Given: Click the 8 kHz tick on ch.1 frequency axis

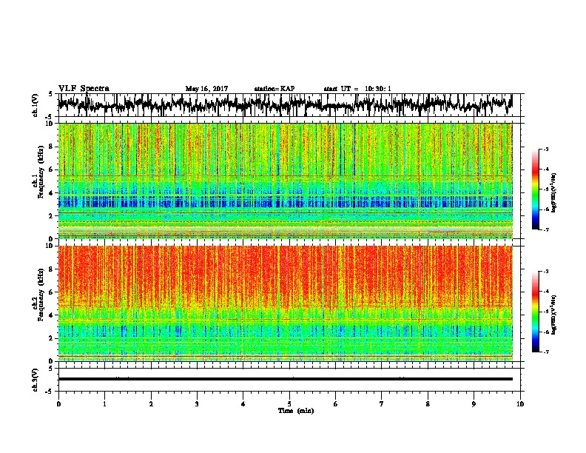Looking at the screenshot, I should click(52, 147).
